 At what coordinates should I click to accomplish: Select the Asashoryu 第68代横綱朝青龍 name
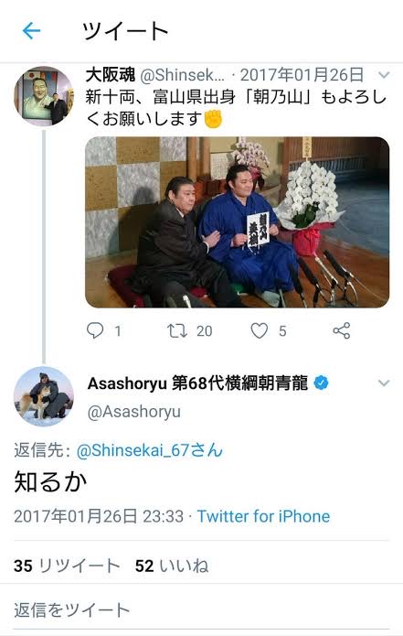pyautogui.click(x=197, y=383)
